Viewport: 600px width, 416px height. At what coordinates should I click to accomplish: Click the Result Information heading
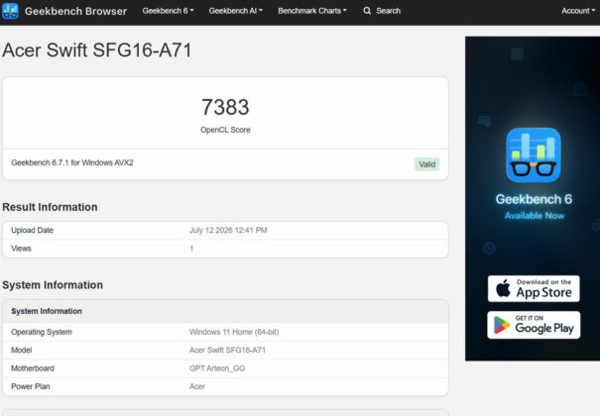50,207
